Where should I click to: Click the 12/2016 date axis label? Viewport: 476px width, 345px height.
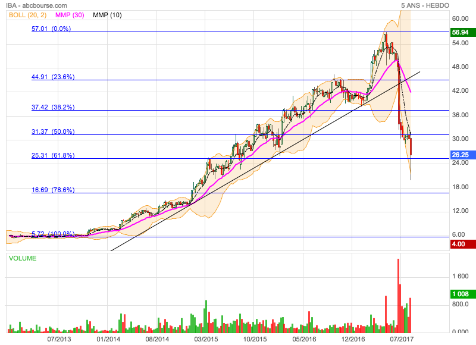tap(353, 339)
